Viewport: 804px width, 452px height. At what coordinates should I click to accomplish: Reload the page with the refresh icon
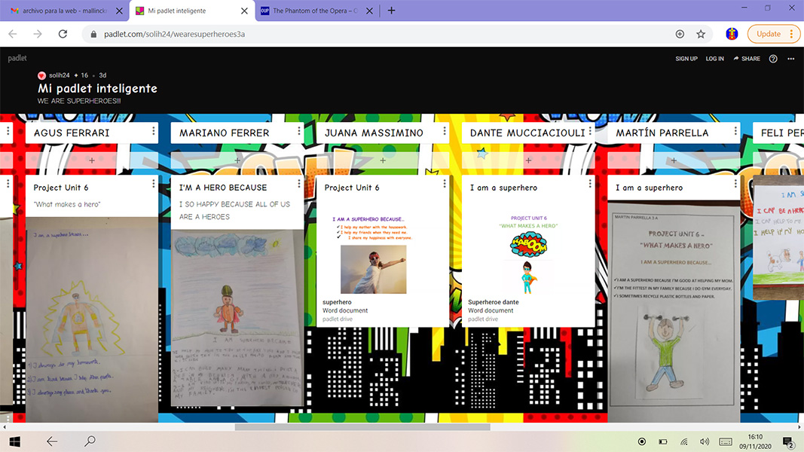coord(63,34)
